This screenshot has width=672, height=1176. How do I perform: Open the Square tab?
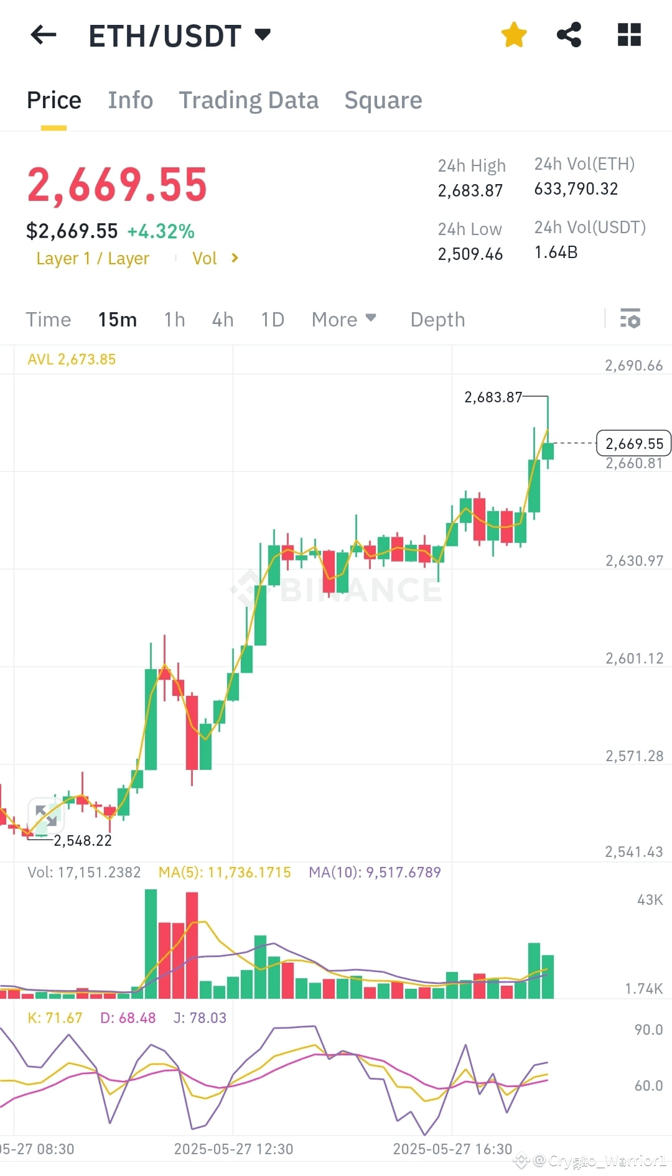coord(383,100)
